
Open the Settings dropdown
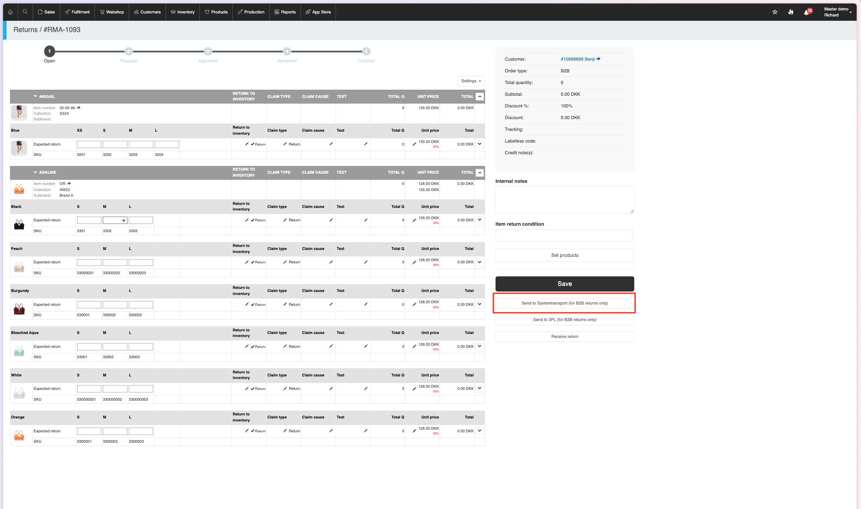pyautogui.click(x=471, y=81)
